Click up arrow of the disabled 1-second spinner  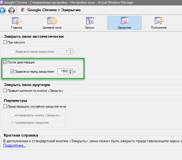[71, 50]
